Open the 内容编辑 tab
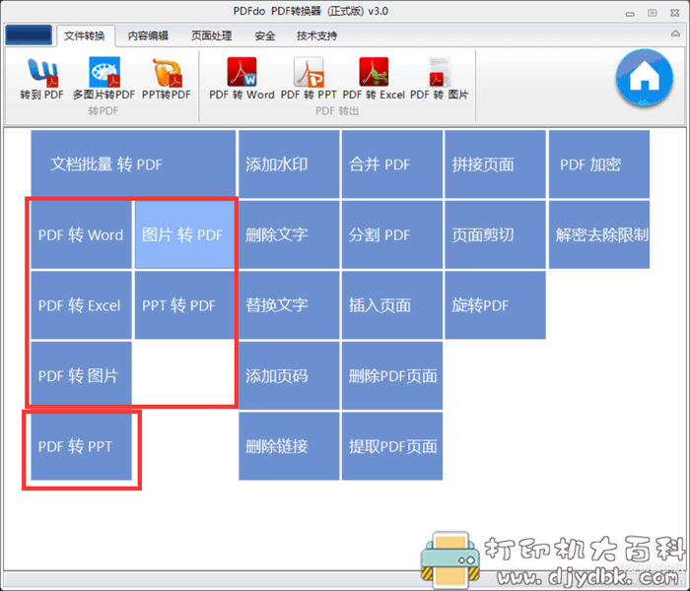 click(x=148, y=35)
